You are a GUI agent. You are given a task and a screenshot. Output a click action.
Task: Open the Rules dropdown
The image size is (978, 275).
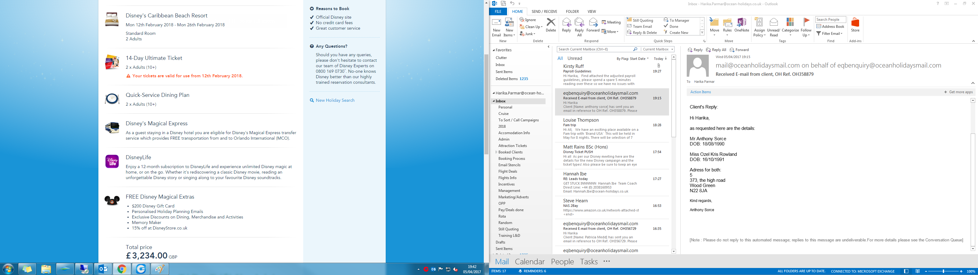(727, 27)
